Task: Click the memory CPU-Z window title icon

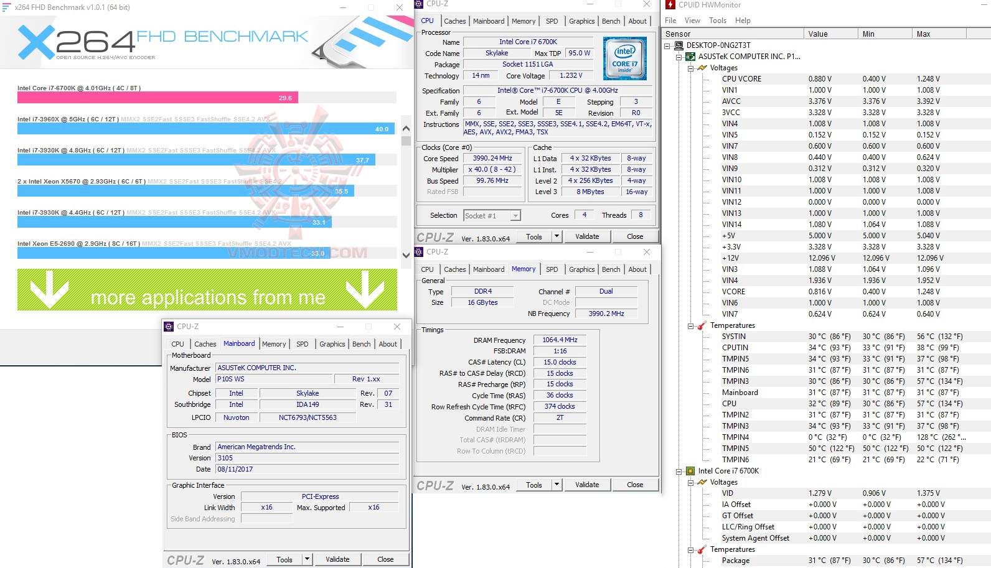Action: point(419,252)
